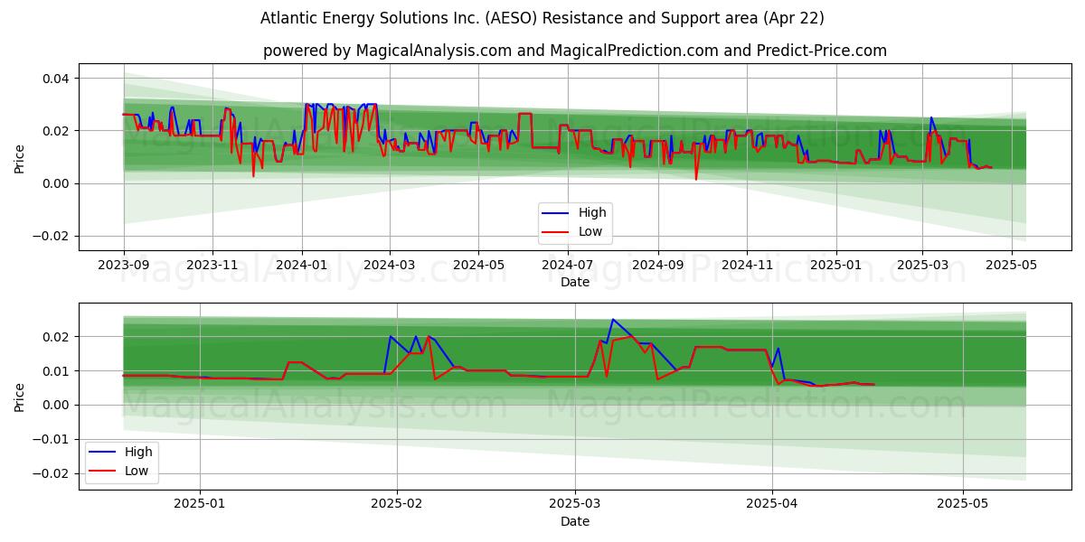Click the '2025-03' tick label on upper chart
Viewport: 1085px width, 542px height.
click(922, 265)
